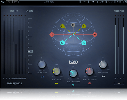Image resolution: width=127 pixels, height=100 pixels.
Task: Click the output peak value -1.4
Action: click(x=119, y=83)
